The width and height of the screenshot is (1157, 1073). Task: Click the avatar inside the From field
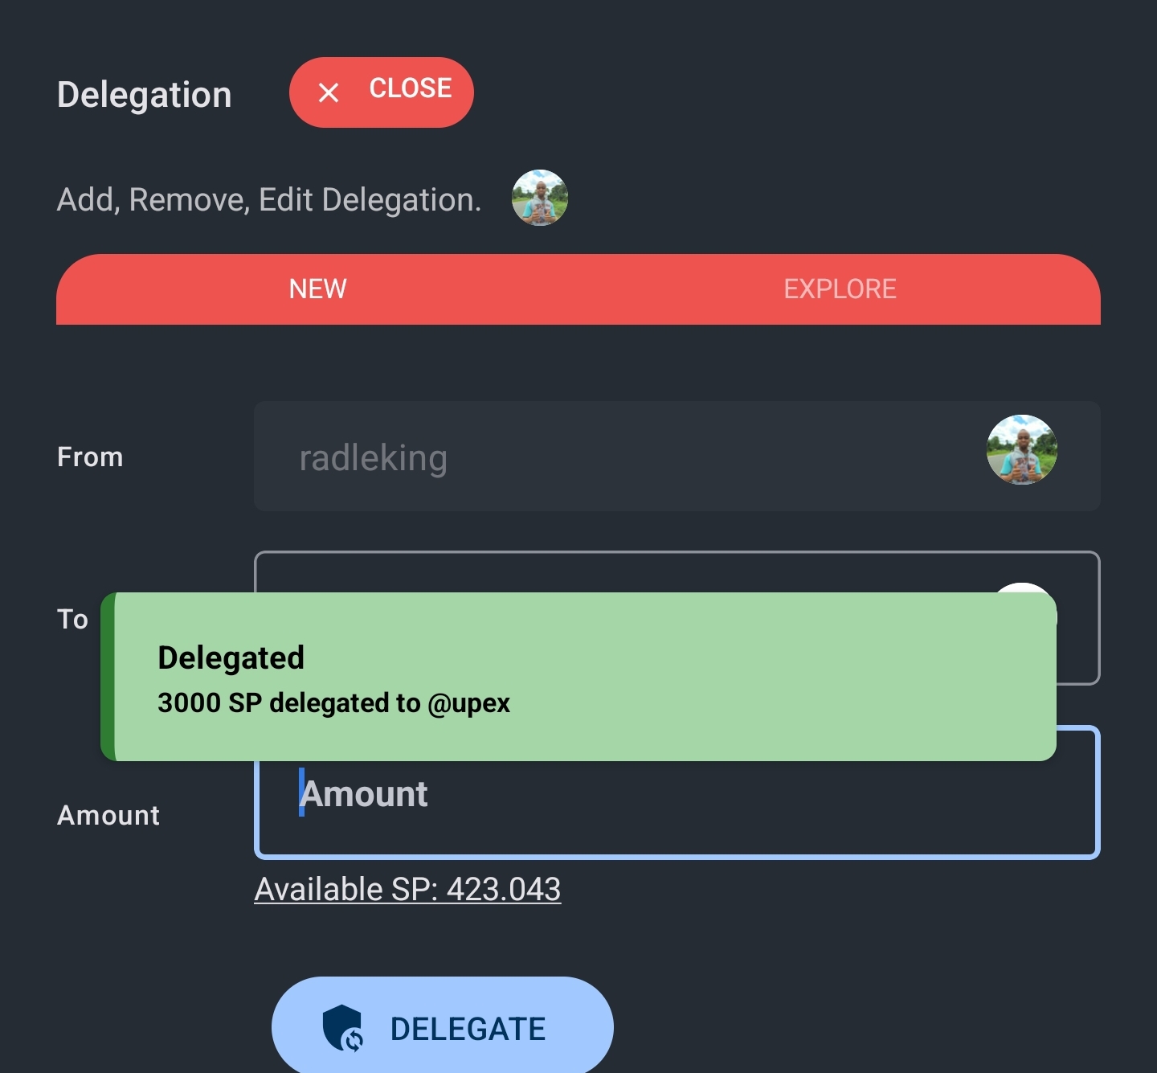(1021, 450)
